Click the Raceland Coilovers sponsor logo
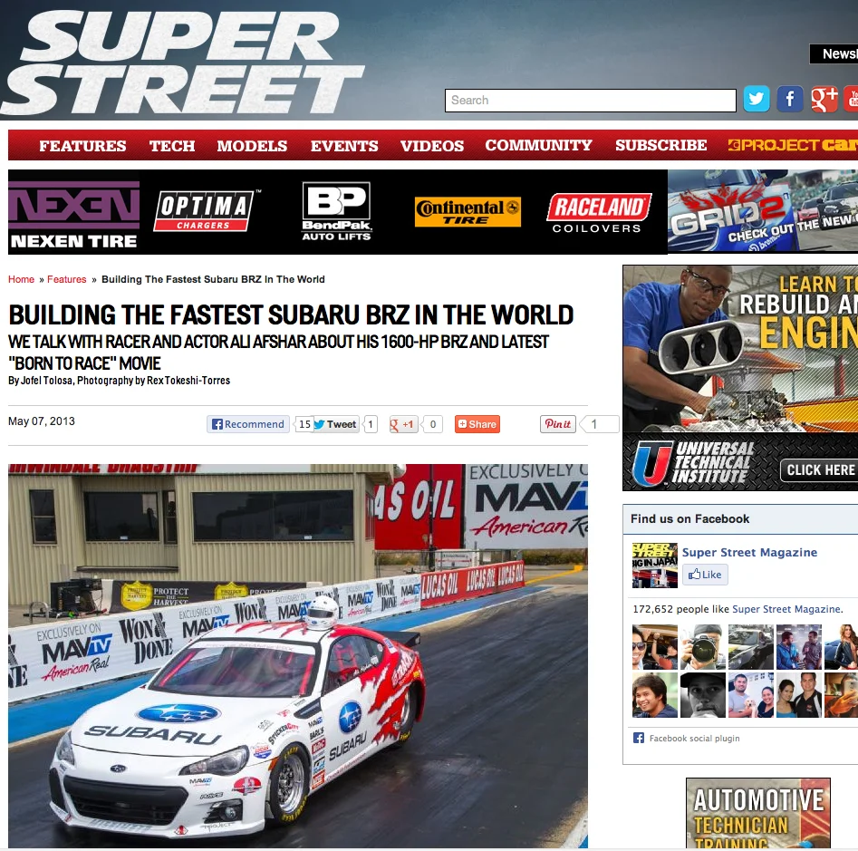 (599, 213)
